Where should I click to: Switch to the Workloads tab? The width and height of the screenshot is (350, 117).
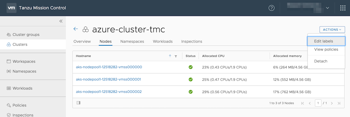coord(163,41)
